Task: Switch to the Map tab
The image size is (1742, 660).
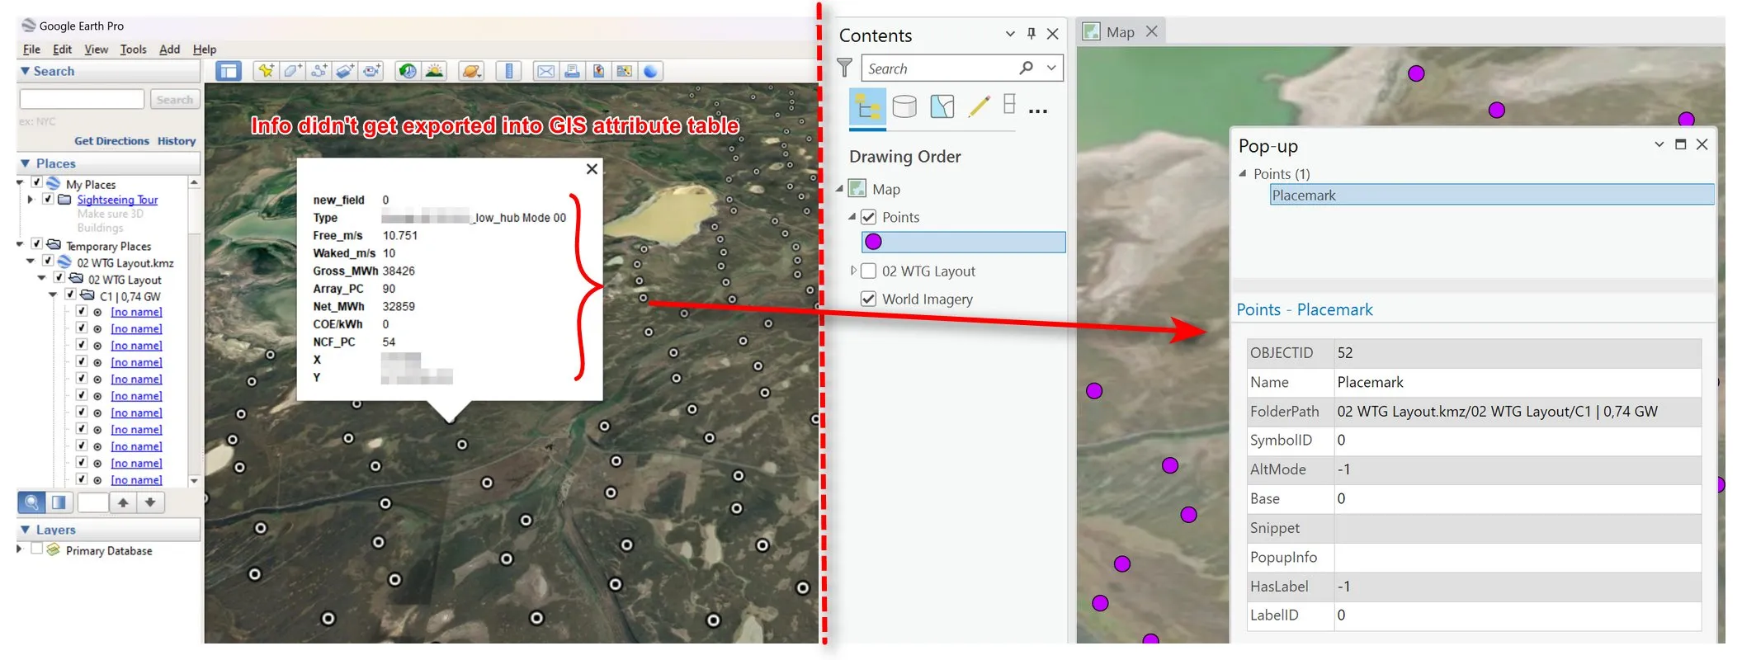Action: tap(1121, 32)
